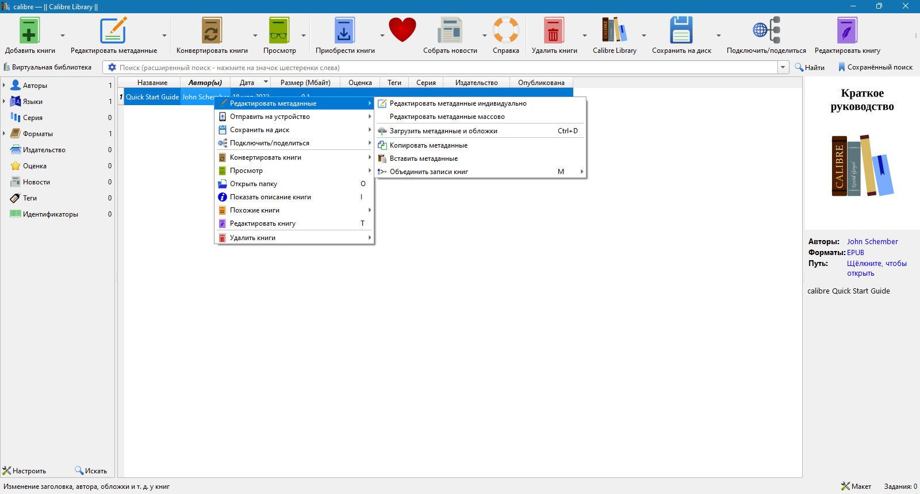Open Fetch news toolbar icon
920x494 pixels.
[450, 30]
